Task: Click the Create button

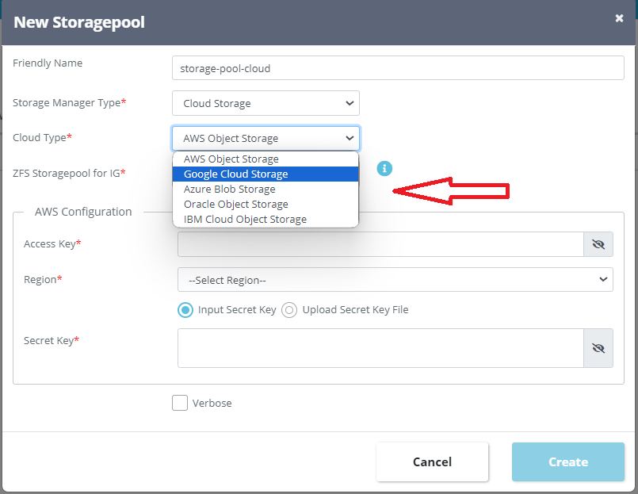Action: click(x=568, y=461)
